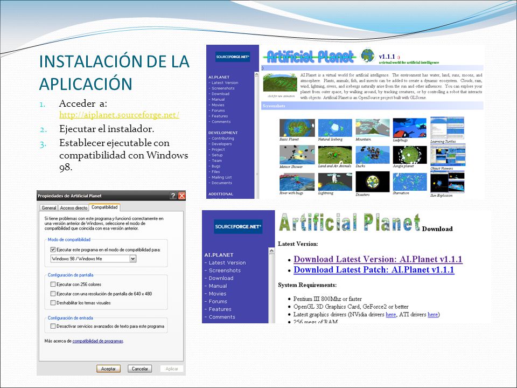The width and height of the screenshot is (517, 388).
Task: Open the aiplanet.sourceforge.net hyperlink
Action: (x=119, y=115)
